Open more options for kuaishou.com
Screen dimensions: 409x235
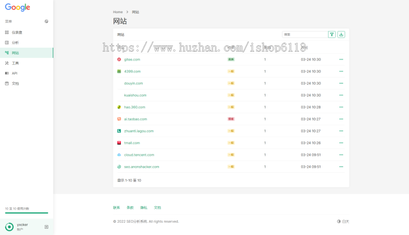coord(341,95)
